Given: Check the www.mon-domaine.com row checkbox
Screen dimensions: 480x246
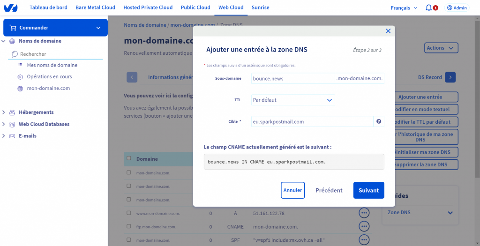Looking at the screenshot, I should click(x=129, y=213).
